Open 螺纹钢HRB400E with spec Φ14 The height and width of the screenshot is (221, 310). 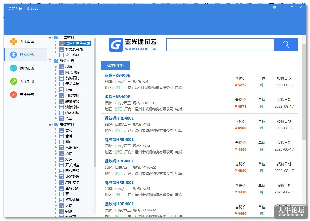pyautogui.click(x=119, y=140)
